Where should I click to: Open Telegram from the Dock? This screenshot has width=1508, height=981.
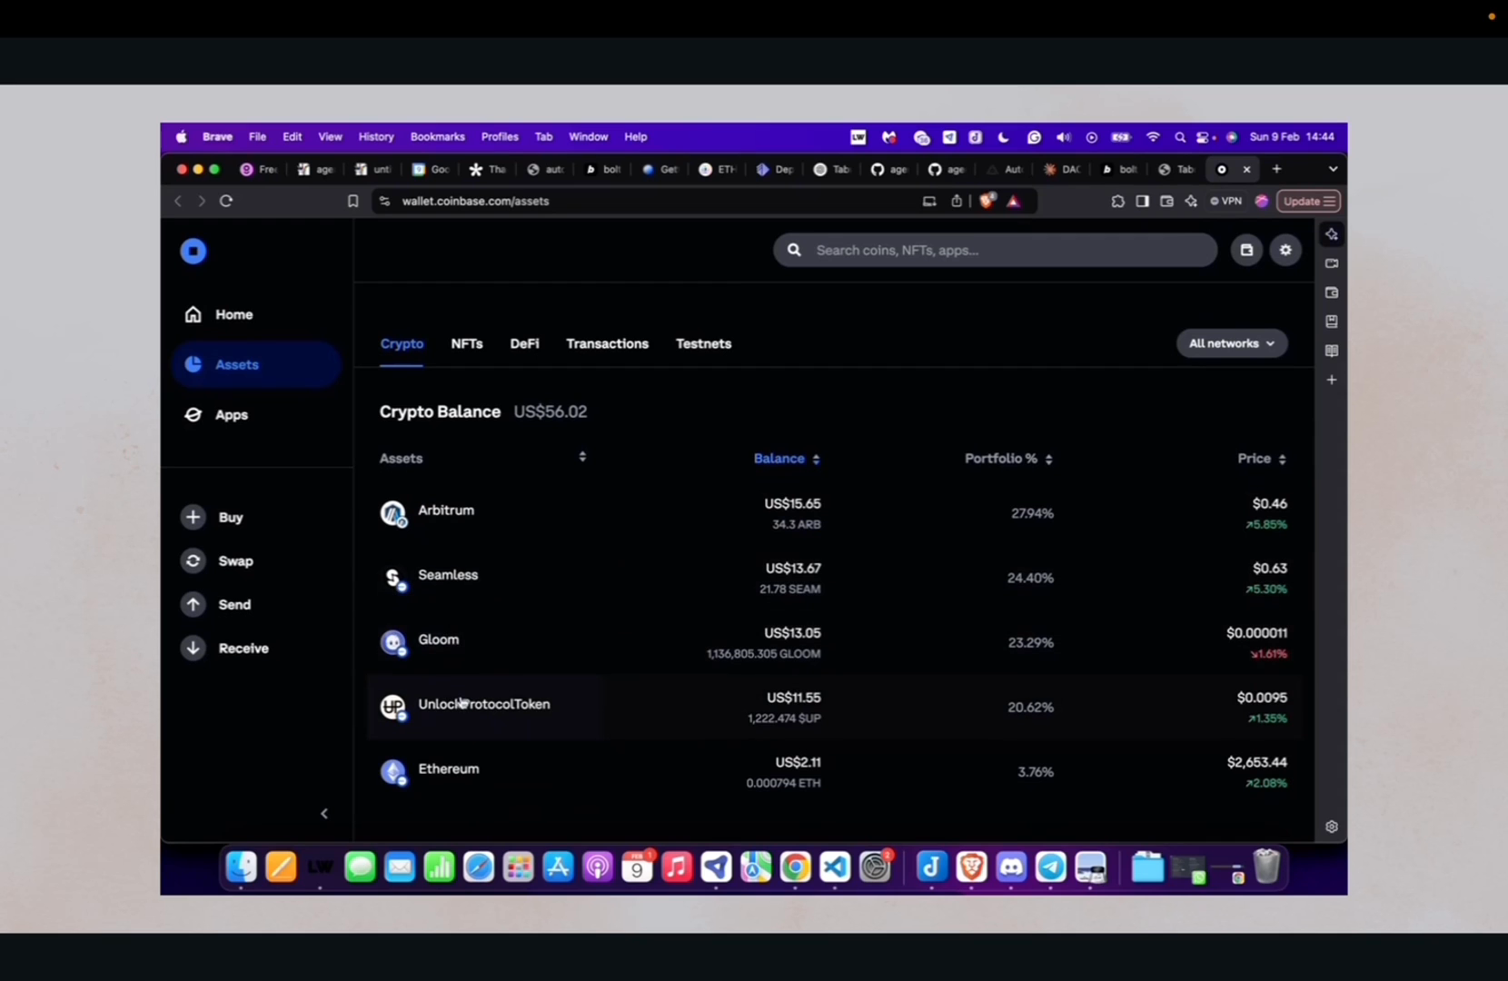tap(1051, 867)
